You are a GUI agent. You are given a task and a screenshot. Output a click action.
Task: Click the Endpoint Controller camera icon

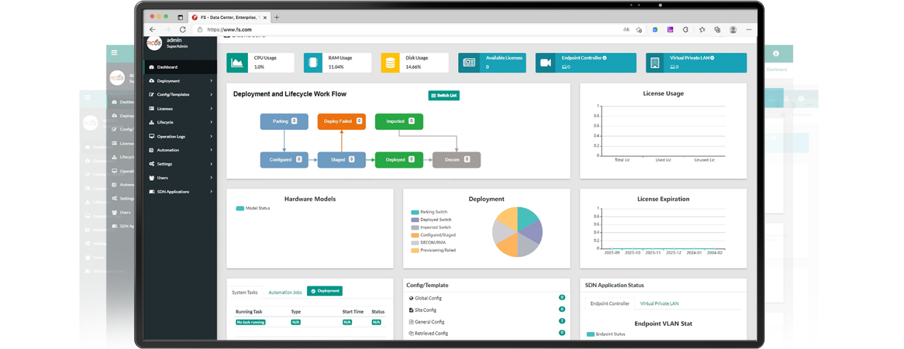pyautogui.click(x=545, y=63)
